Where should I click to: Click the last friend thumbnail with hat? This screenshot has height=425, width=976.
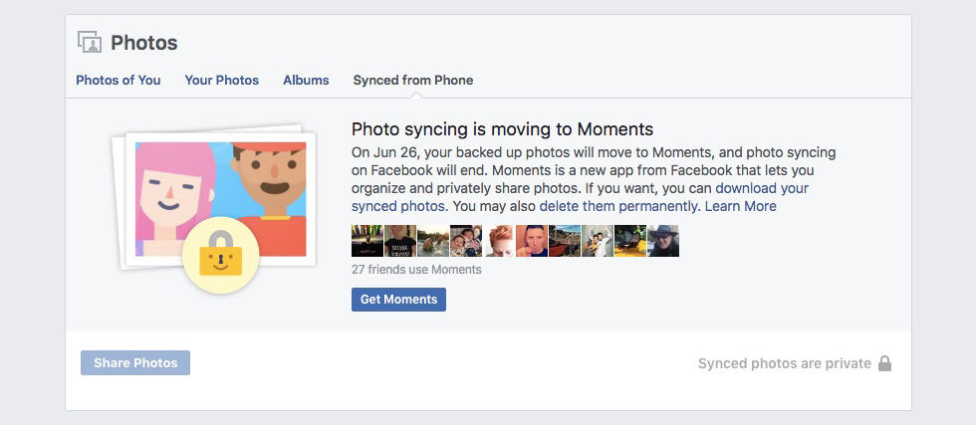click(663, 241)
